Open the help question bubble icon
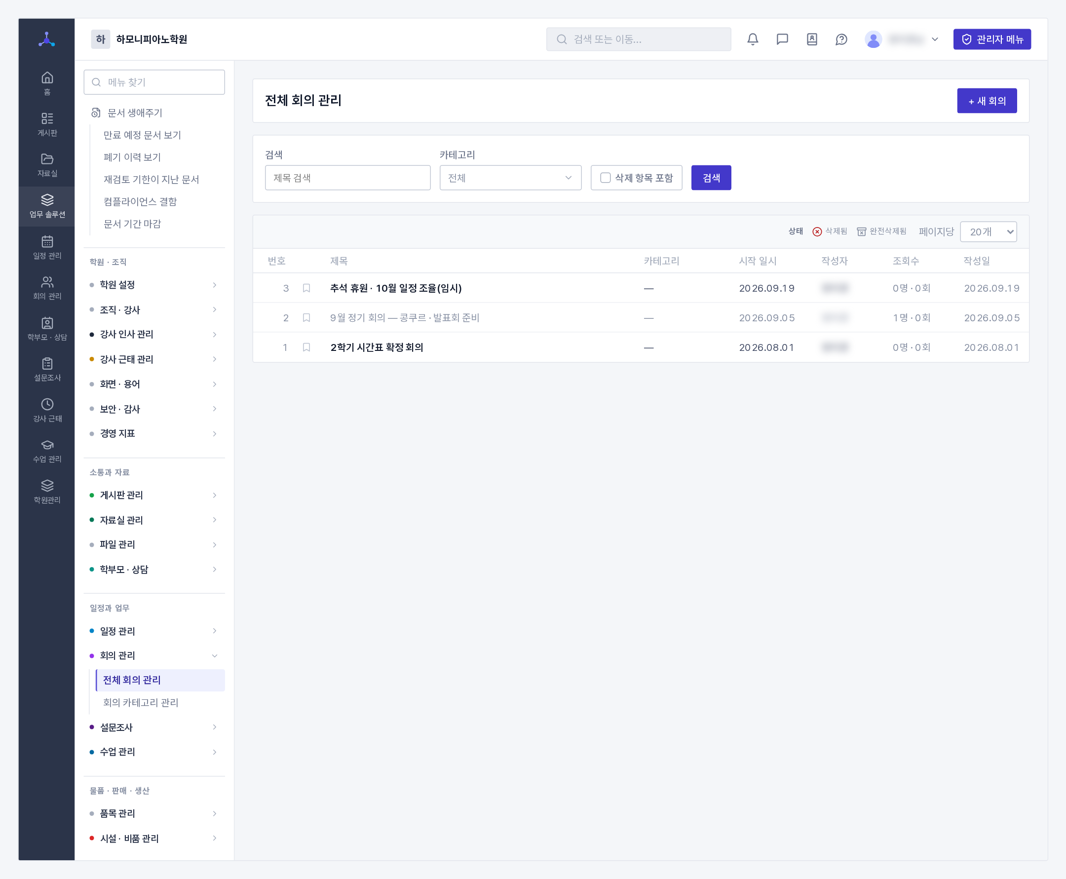The image size is (1066, 879). coord(841,39)
